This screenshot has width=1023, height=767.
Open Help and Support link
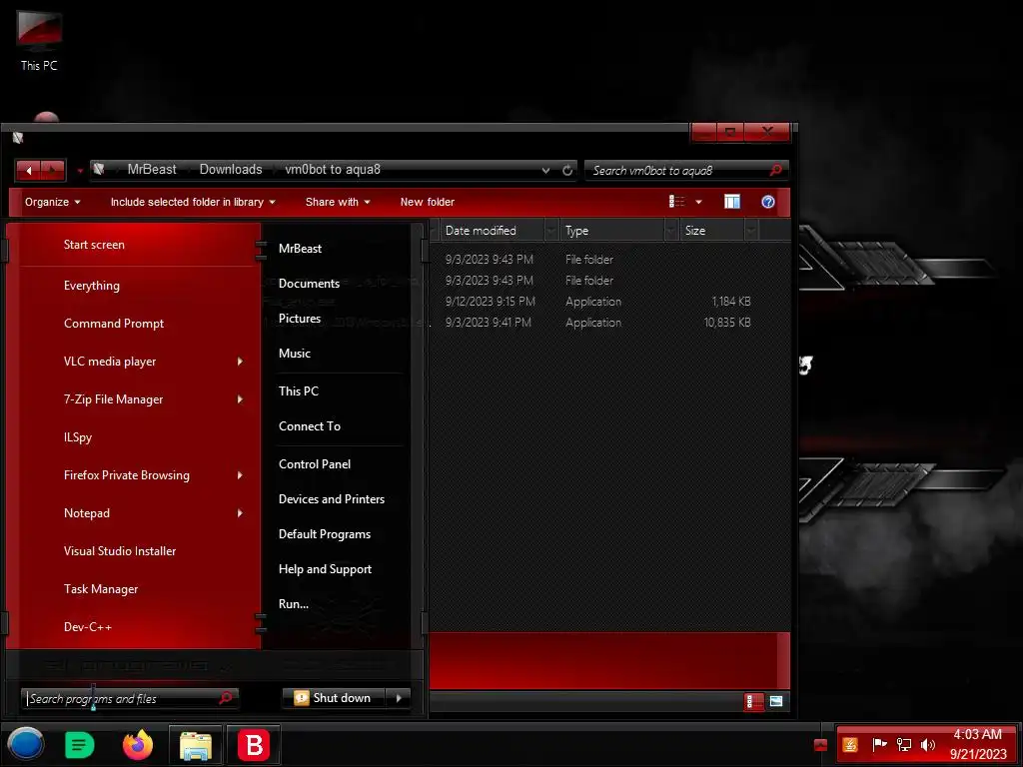(325, 569)
